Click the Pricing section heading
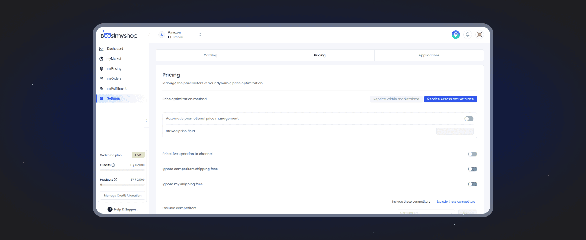Screen dimensions: 586x240 pos(171,75)
